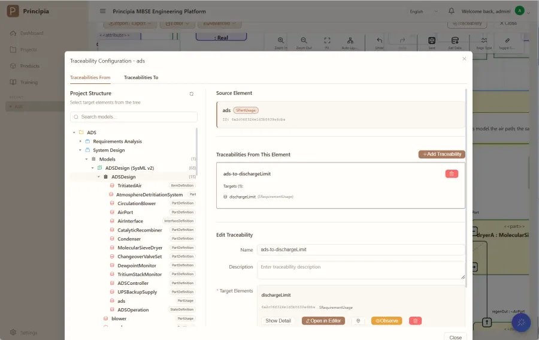The height and width of the screenshot is (340, 539).
Task: Select Condenser in the tree
Action: coord(129,239)
